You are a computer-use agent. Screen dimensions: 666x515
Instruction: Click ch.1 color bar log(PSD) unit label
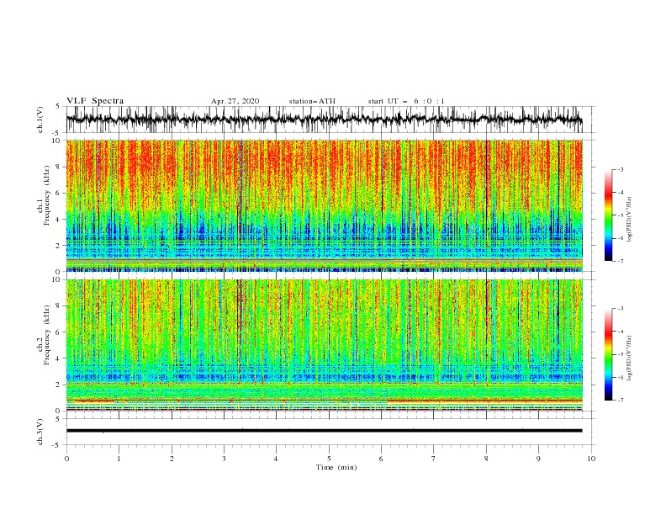629,220
